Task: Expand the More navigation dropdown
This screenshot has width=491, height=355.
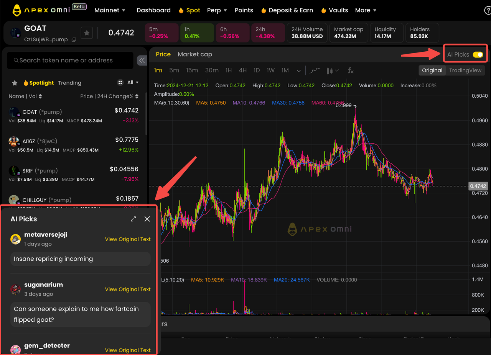Action: 366,10
